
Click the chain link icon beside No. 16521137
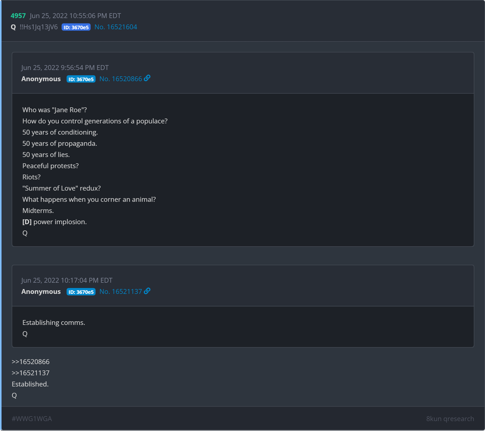tap(147, 291)
